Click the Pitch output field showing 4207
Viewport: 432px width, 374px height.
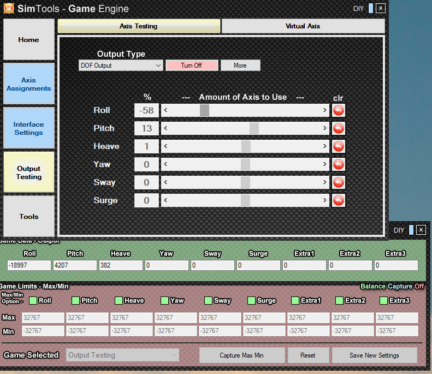(x=75, y=265)
